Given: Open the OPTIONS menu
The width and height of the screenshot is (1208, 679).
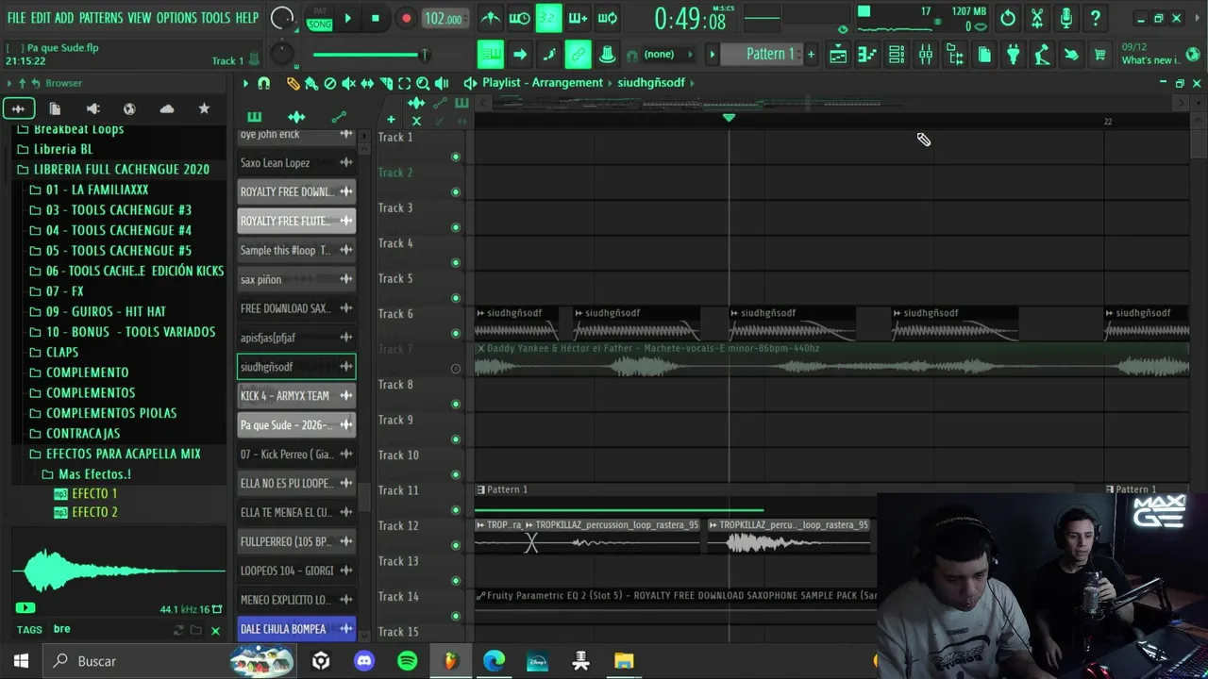Looking at the screenshot, I should pyautogui.click(x=176, y=18).
